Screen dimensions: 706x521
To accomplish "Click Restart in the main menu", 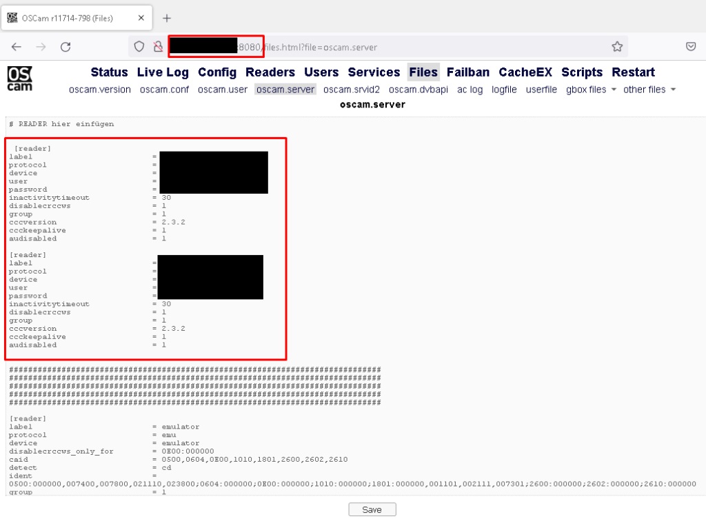I will [634, 72].
